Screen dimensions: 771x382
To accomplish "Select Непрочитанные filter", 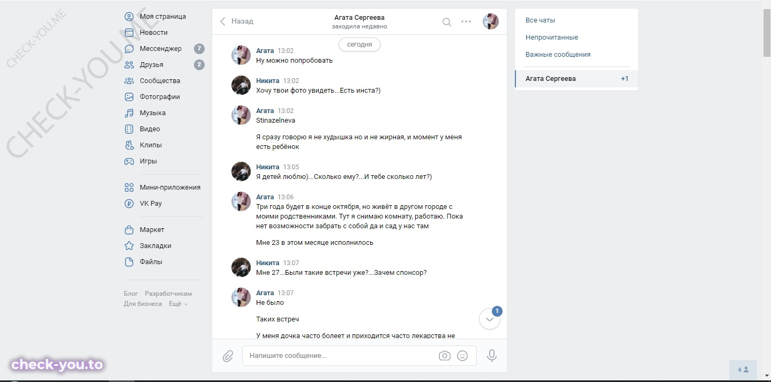I will pyautogui.click(x=552, y=38).
